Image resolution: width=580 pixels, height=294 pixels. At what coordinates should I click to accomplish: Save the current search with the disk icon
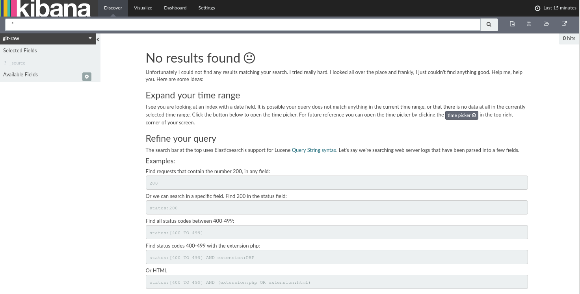point(529,24)
